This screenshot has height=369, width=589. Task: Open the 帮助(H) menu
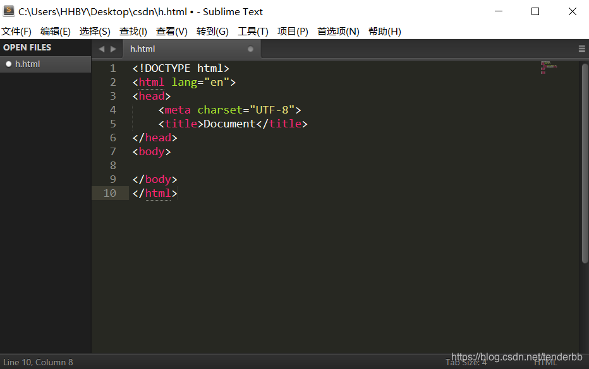pyautogui.click(x=385, y=32)
